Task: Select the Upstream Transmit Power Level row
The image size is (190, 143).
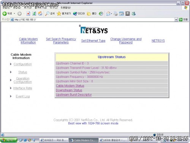Action: (x=112, y=68)
